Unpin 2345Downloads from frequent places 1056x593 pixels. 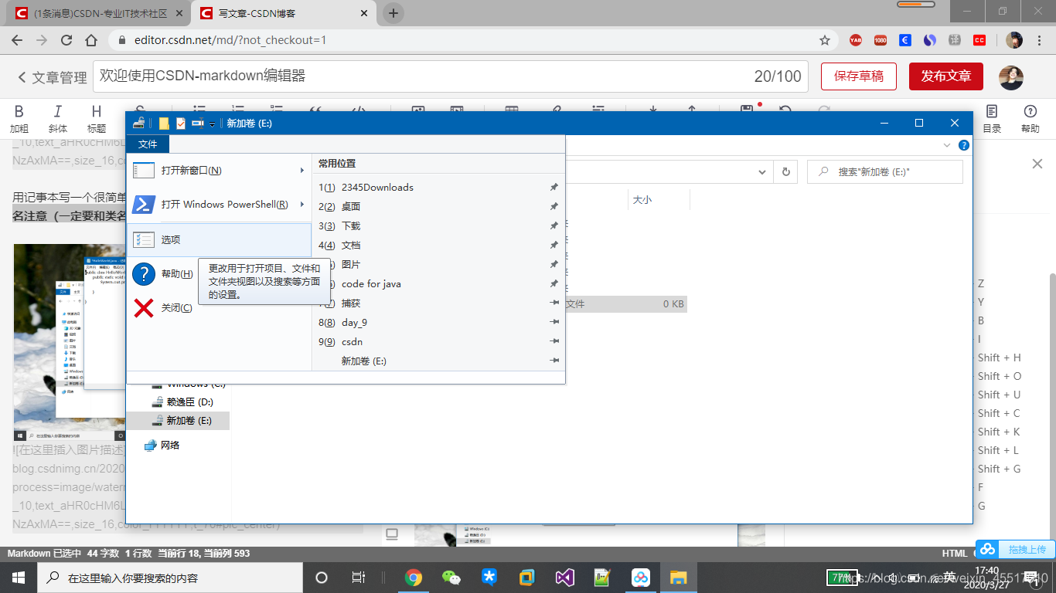pyautogui.click(x=554, y=187)
